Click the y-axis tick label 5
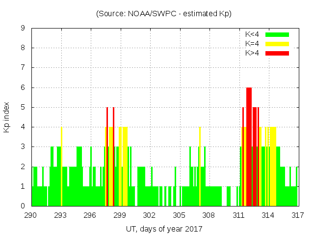Screen dimensions: 314x236 (23, 107)
